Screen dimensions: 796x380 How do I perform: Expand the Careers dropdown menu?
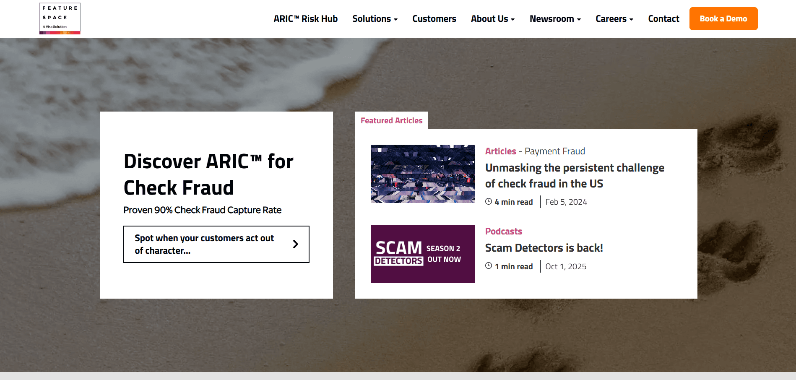tap(614, 19)
